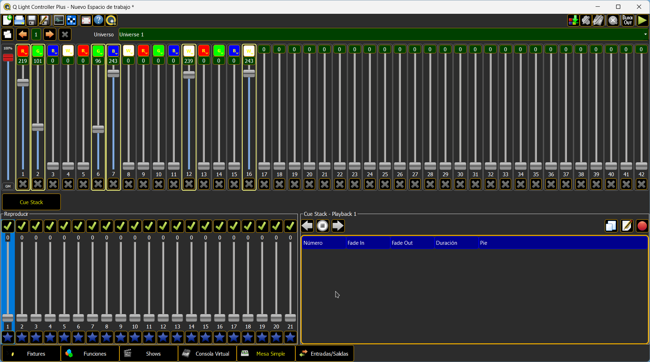This screenshot has width=650, height=362.
Task: Click the blue B icon on channel 7
Action: (x=113, y=51)
